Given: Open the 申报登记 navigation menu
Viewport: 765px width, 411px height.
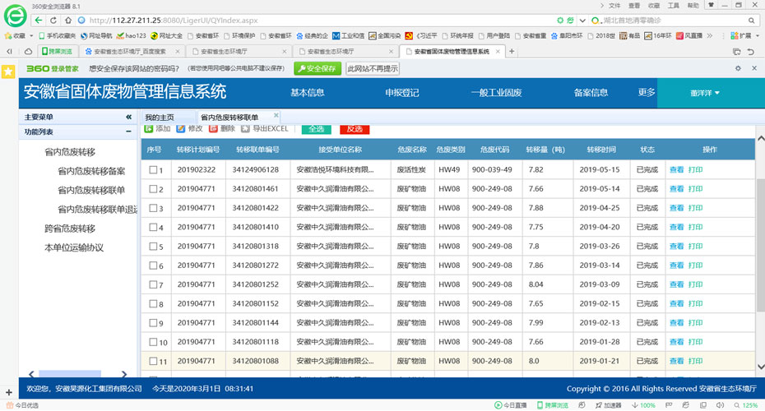Looking at the screenshot, I should [401, 93].
